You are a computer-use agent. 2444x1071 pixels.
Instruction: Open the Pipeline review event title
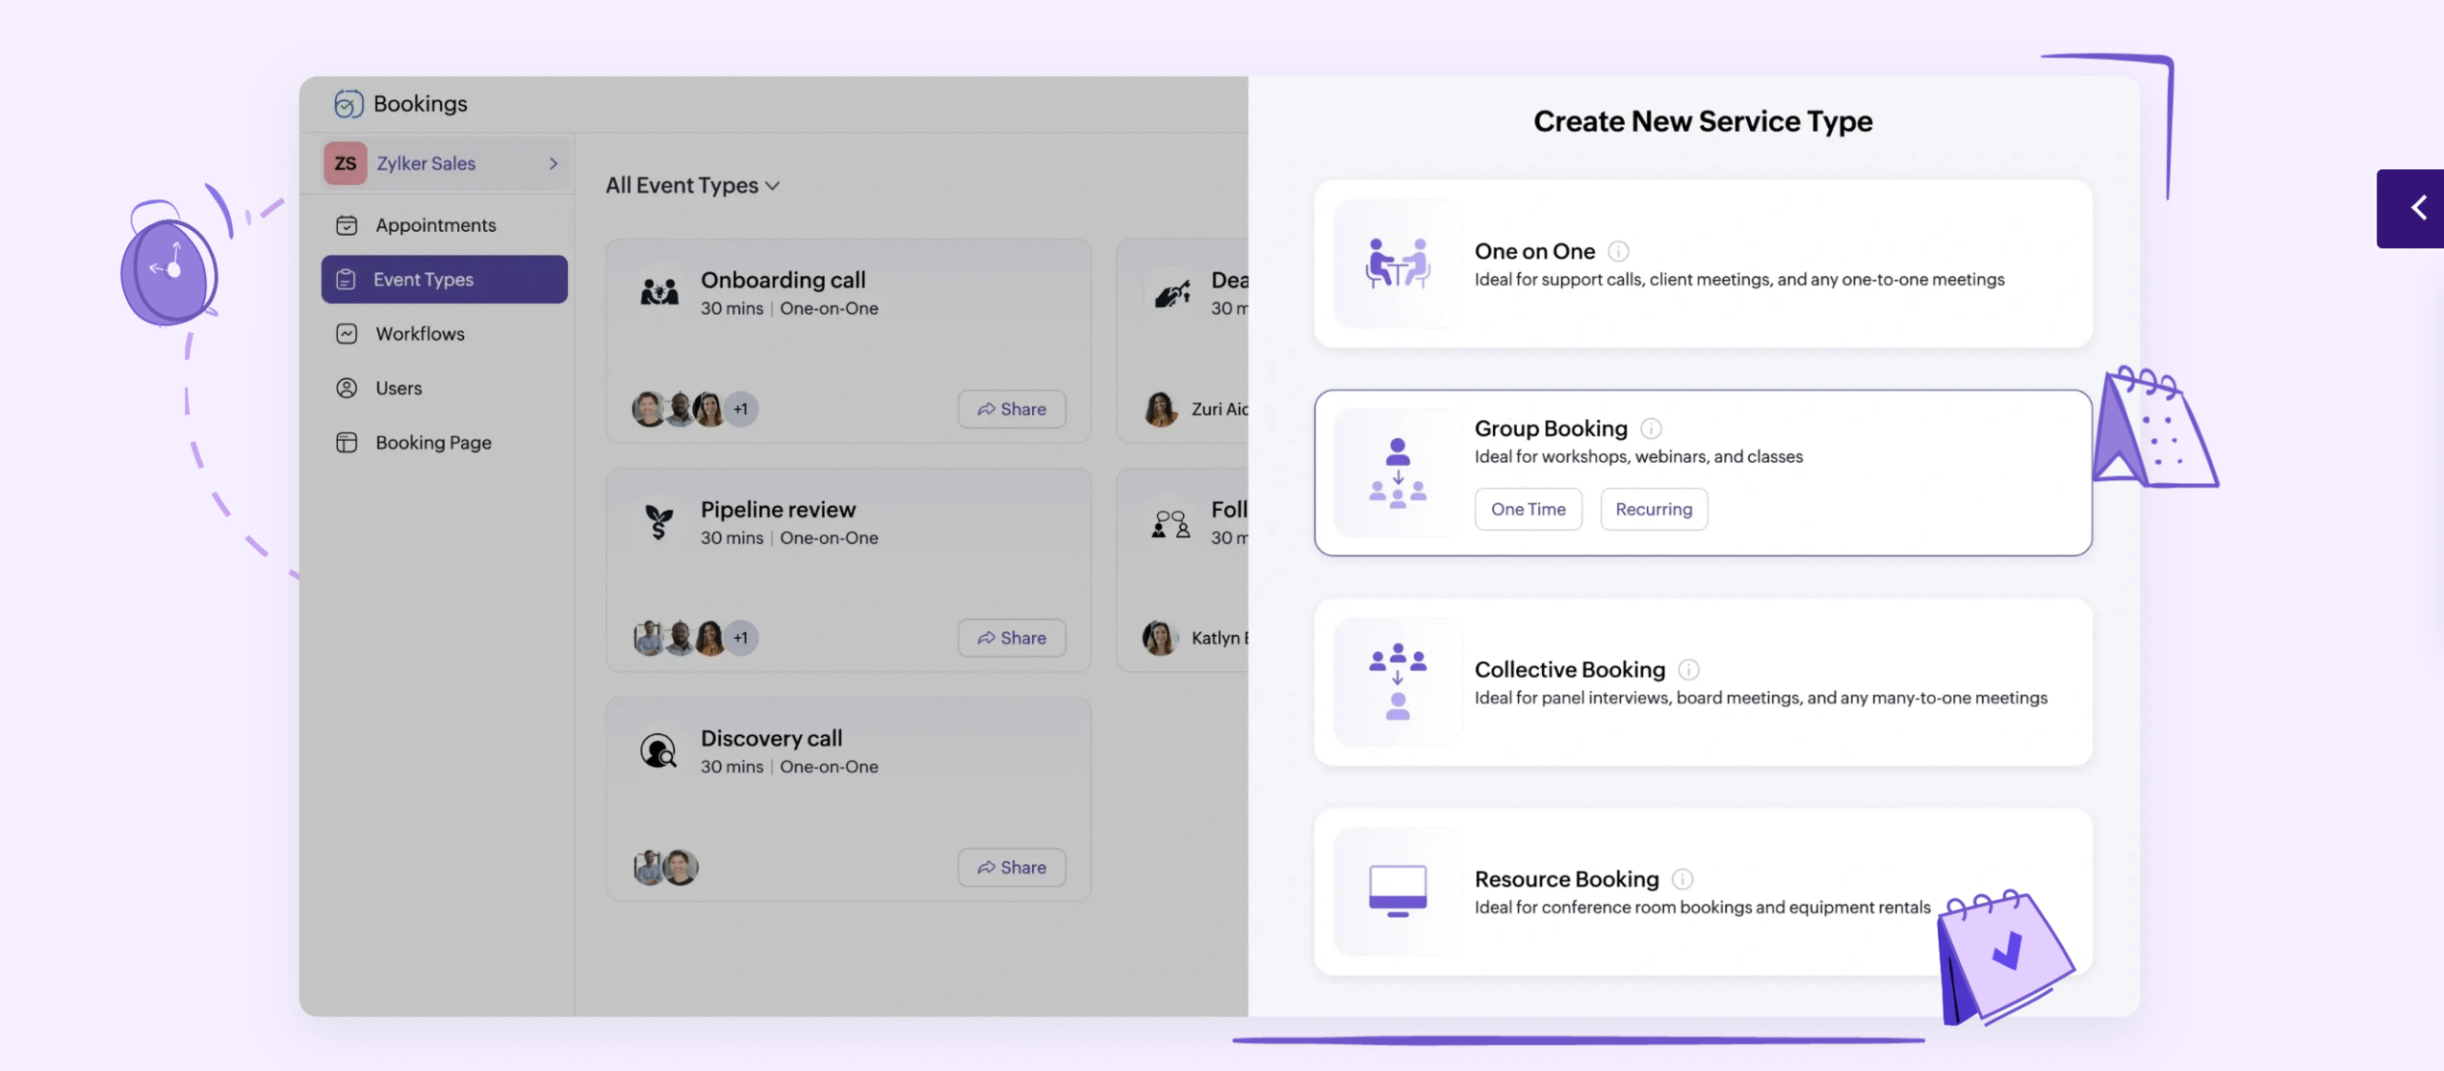778,509
